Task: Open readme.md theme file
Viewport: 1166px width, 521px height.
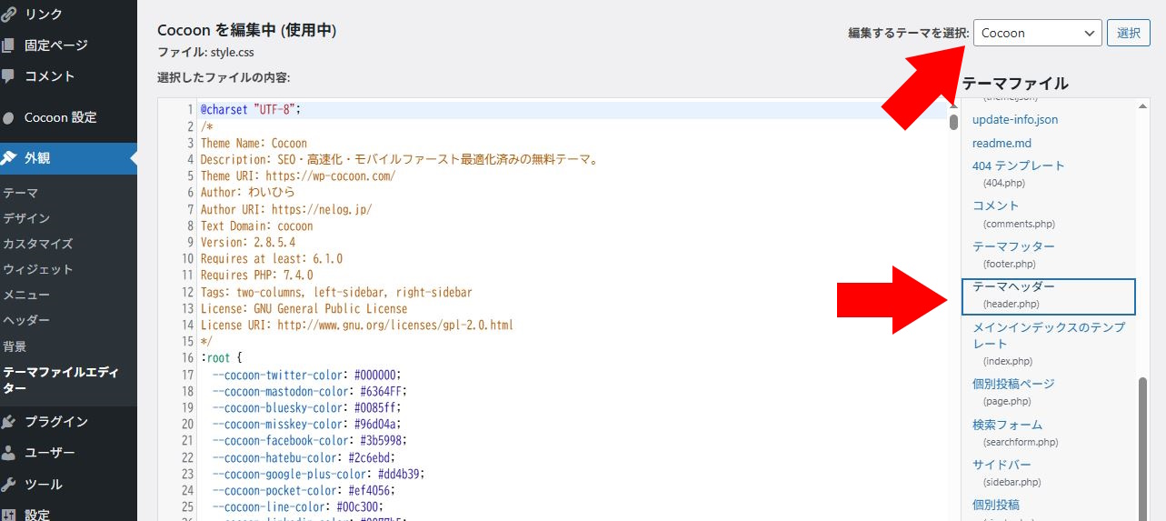Action: (x=1002, y=143)
